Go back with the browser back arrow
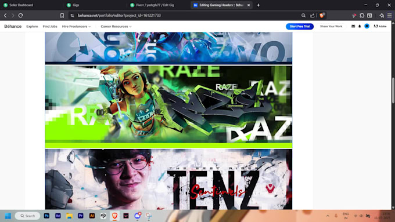395x222 pixels. coord(5,16)
